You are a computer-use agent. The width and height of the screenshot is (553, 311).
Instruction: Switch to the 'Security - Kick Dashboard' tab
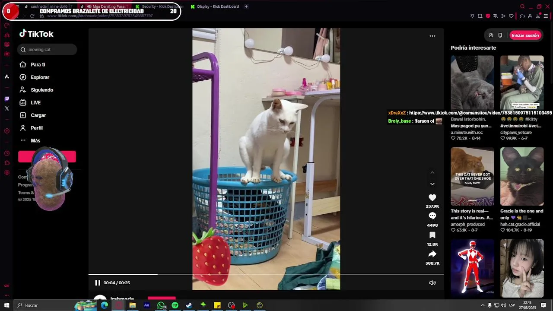click(x=160, y=6)
